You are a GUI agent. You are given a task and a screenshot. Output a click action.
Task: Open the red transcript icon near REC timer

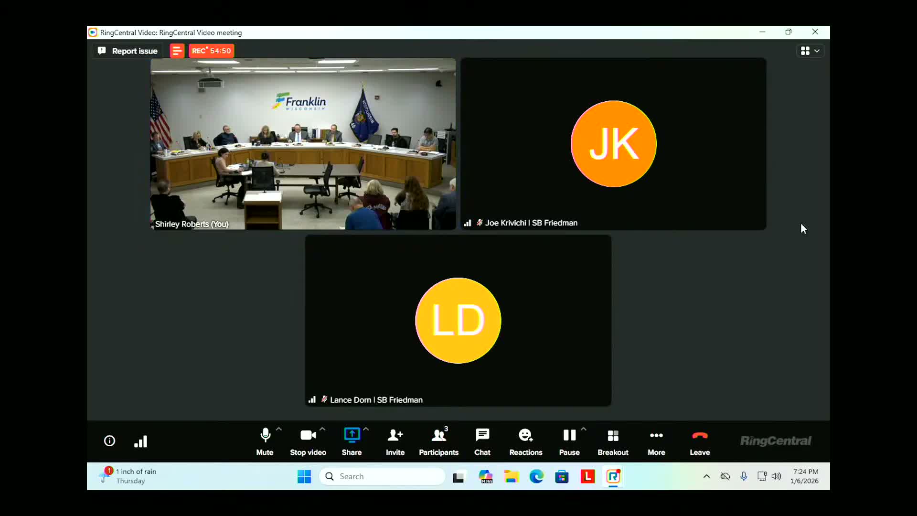click(x=177, y=50)
